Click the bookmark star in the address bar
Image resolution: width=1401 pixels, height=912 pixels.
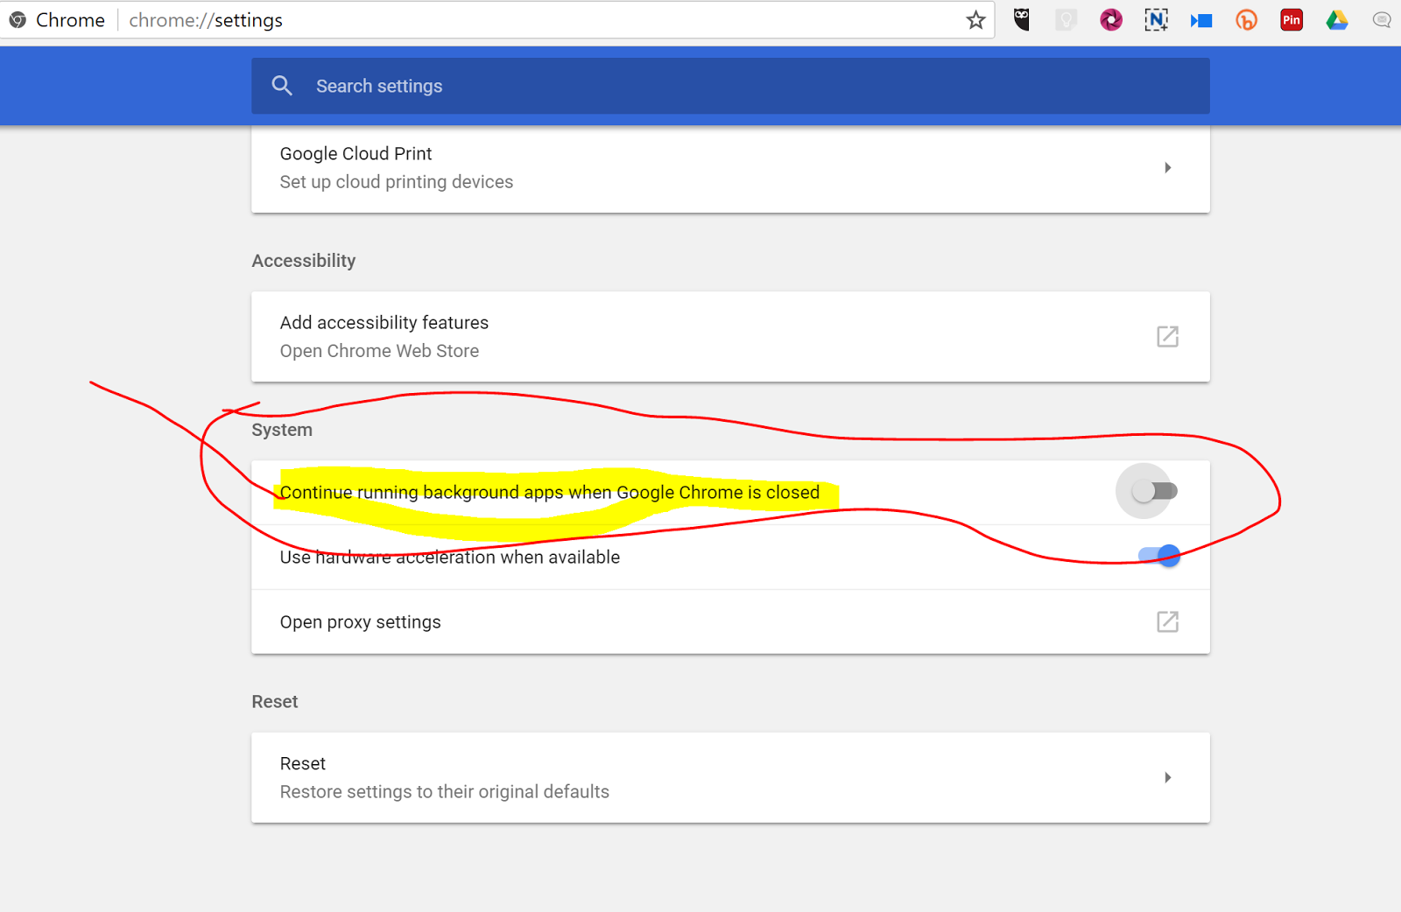(975, 20)
